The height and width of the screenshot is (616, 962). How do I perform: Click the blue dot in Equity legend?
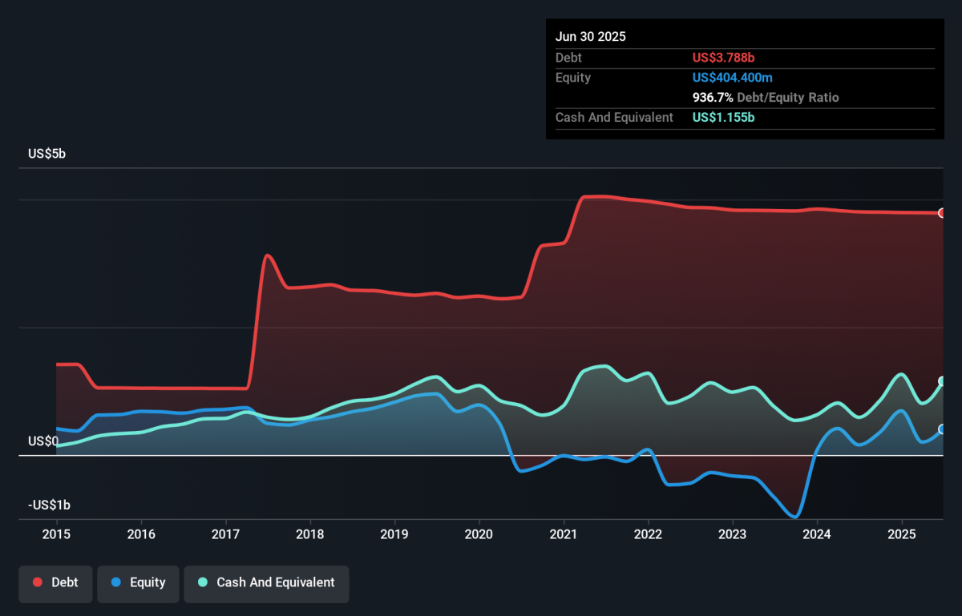pos(117,582)
